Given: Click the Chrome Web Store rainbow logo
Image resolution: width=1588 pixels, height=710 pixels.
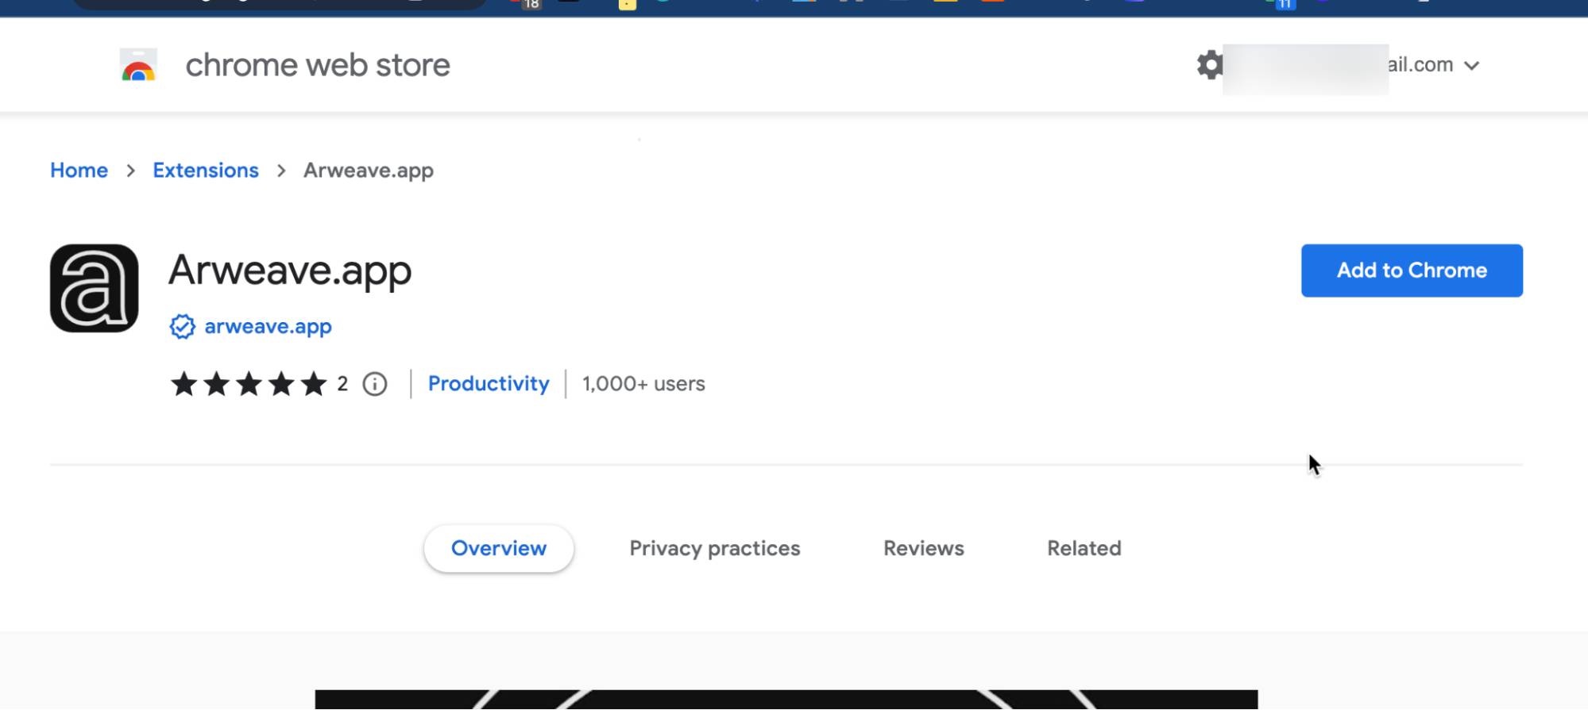Looking at the screenshot, I should coord(138,65).
